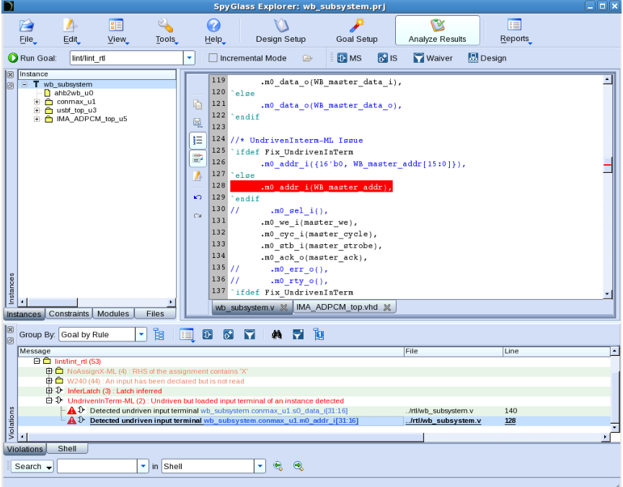
Task: Enable the Incremental Mode checkbox
Action: [x=213, y=58]
